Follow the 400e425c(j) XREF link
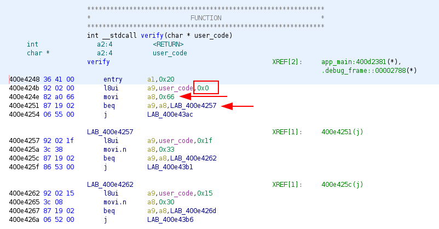439x229 pixels. tap(342, 185)
